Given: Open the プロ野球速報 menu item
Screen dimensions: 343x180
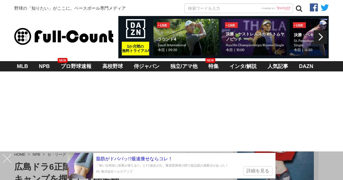Looking at the screenshot, I should click(x=76, y=66).
